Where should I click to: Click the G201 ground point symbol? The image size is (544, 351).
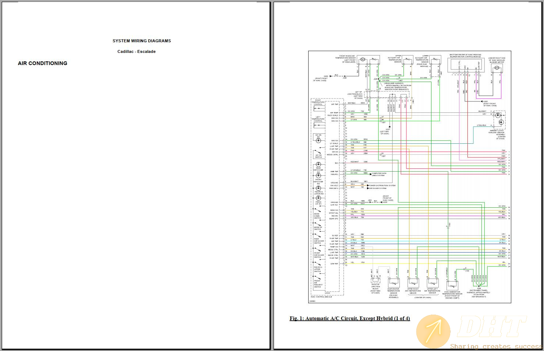(x=389, y=127)
